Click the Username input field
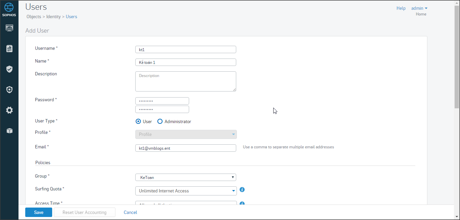Image resolution: width=460 pixels, height=220 pixels. pyautogui.click(x=186, y=49)
